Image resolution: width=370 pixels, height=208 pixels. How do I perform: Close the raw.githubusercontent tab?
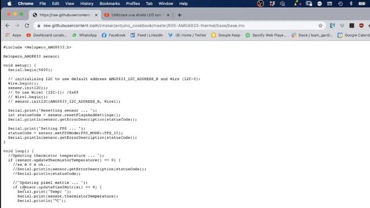click(97, 15)
